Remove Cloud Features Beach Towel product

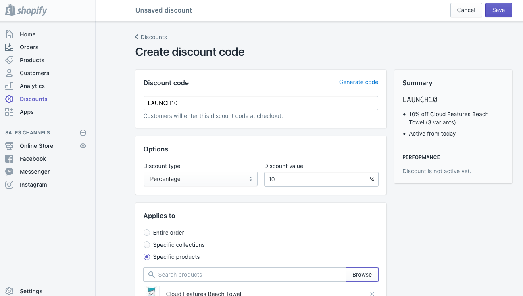pos(372,294)
